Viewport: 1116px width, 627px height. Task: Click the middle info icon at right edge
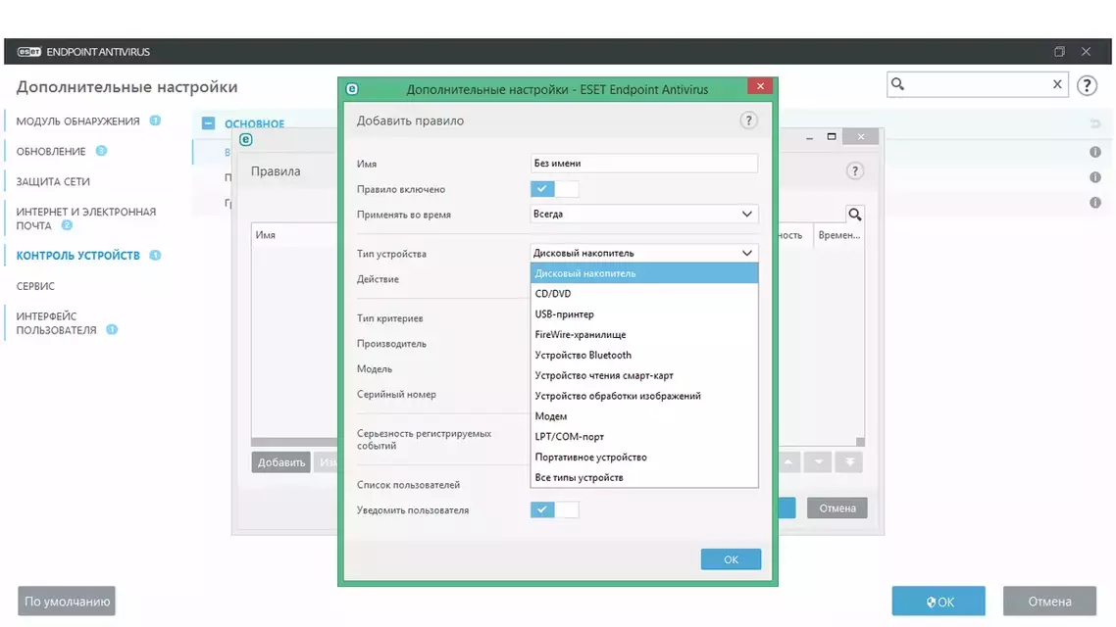[1095, 177]
